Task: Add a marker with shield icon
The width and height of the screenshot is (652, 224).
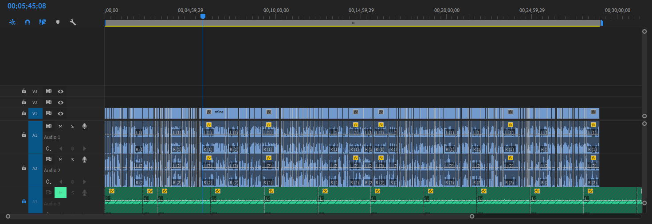Action: pyautogui.click(x=58, y=22)
